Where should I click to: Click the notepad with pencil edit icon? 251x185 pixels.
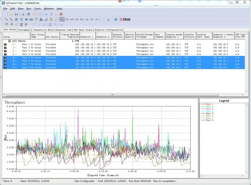36,19
